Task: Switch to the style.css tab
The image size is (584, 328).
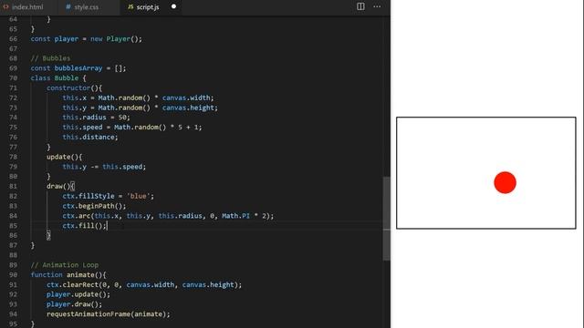Action: [86, 7]
